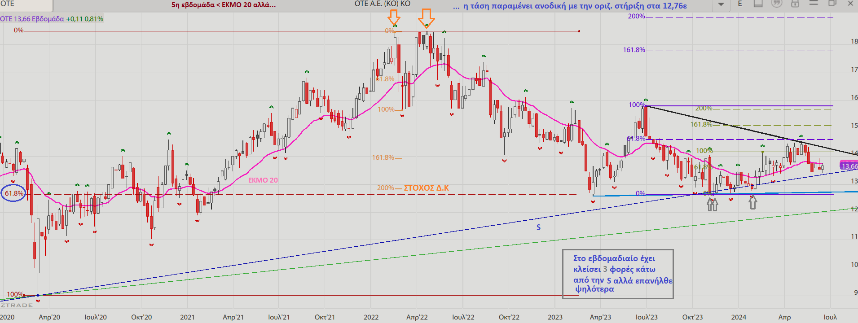Click the title text '5η εβδομάδα < ΕΚΜΟ 20 αλλά...'
The image size is (858, 323).
(224, 5)
